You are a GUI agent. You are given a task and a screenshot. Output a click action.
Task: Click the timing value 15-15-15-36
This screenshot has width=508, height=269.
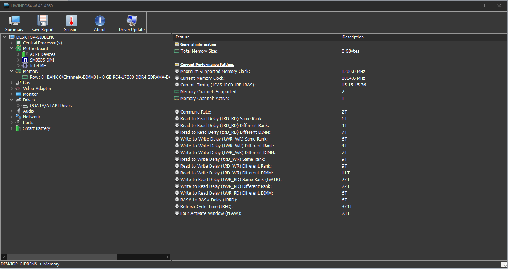click(354, 85)
